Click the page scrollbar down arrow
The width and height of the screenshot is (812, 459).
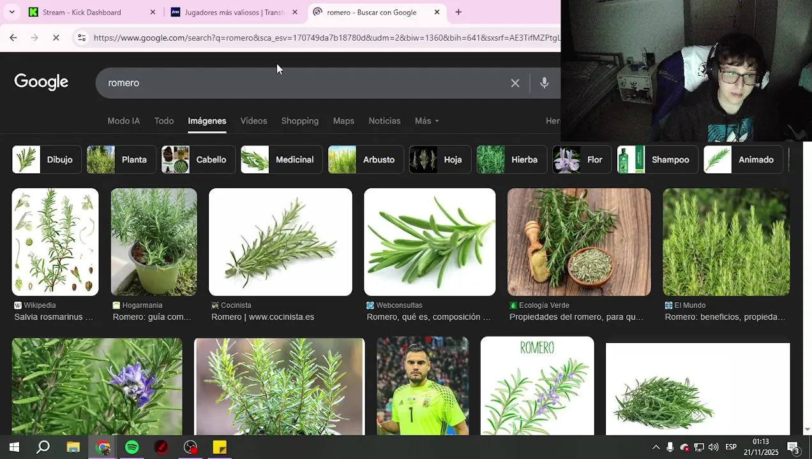coord(807,430)
